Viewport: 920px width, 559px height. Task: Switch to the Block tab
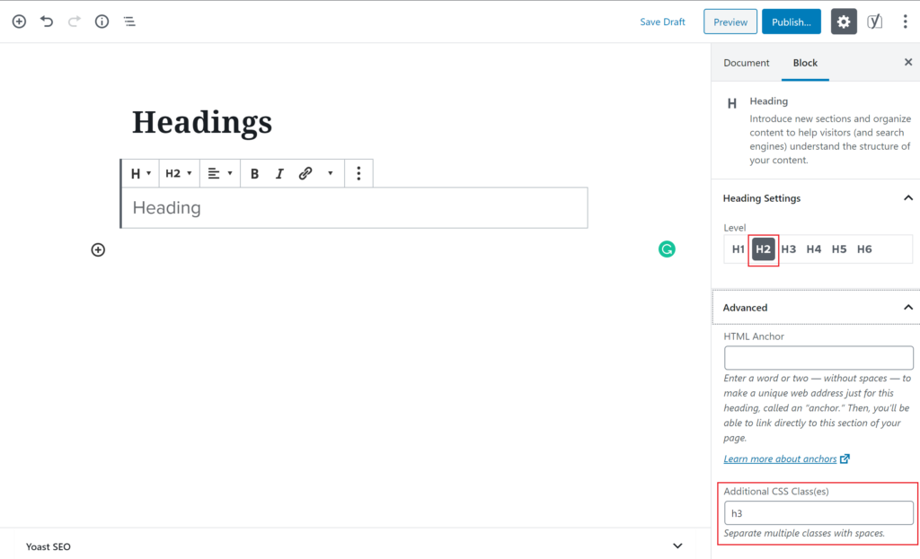(805, 63)
